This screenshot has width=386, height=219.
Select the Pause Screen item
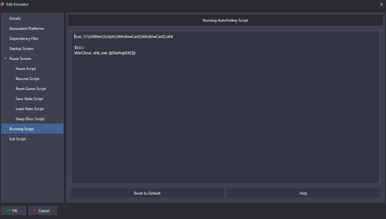(32, 59)
